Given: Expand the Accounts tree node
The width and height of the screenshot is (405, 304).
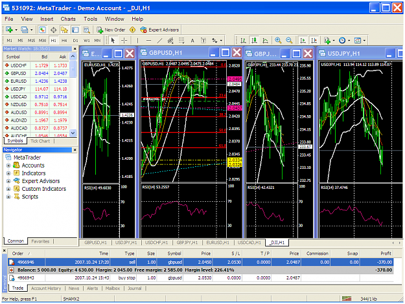Looking at the screenshot, I should click(8, 166).
